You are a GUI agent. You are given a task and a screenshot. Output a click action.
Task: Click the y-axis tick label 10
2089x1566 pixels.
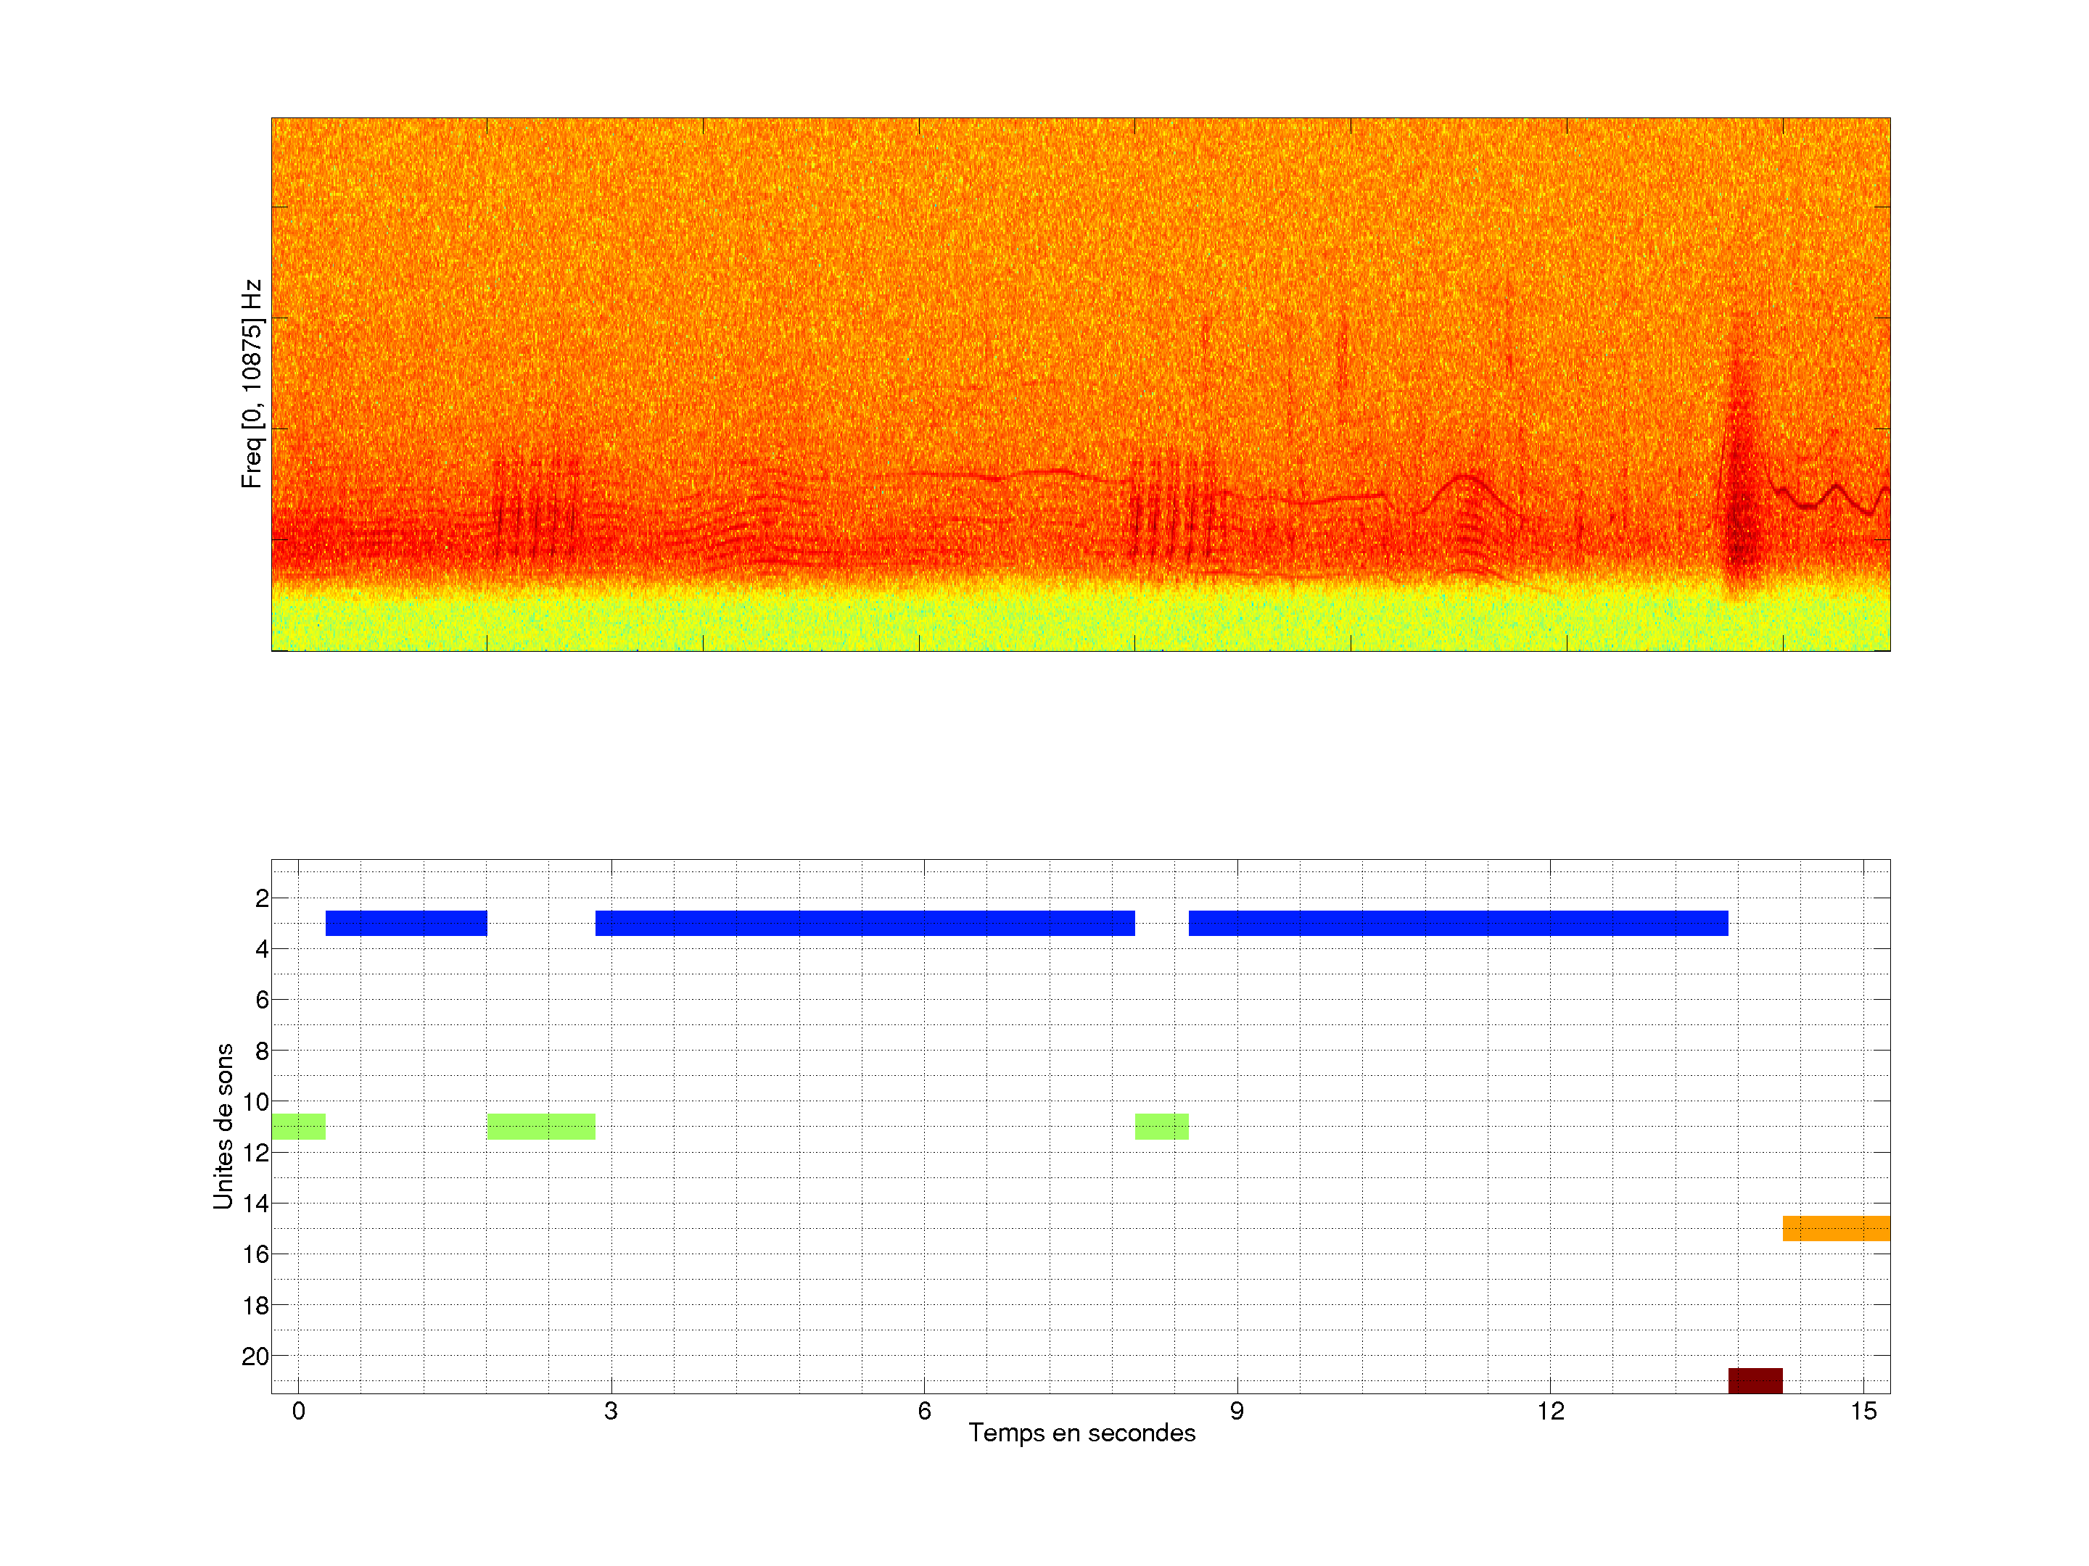click(255, 1101)
